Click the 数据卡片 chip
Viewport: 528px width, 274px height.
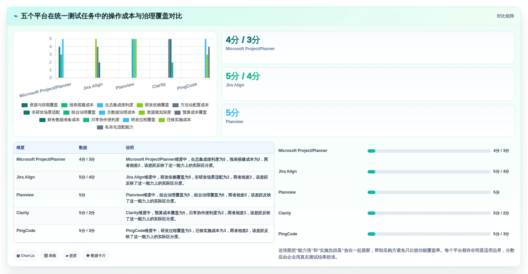pos(96,256)
